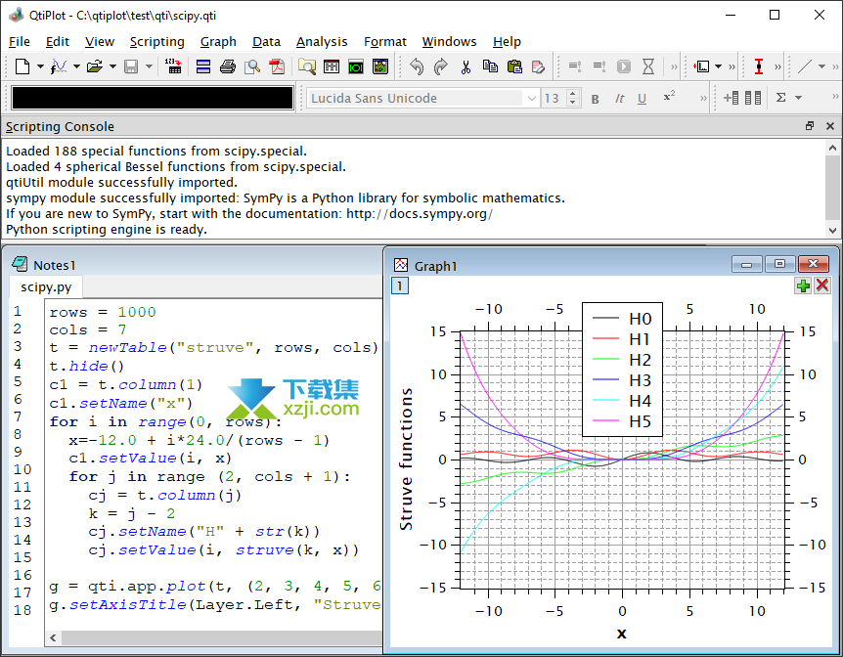The width and height of the screenshot is (843, 657).
Task: Toggle italic text formatting
Action: pos(619,98)
